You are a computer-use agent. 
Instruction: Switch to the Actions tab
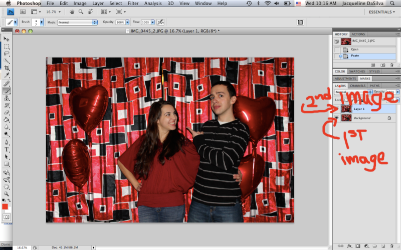pyautogui.click(x=358, y=34)
